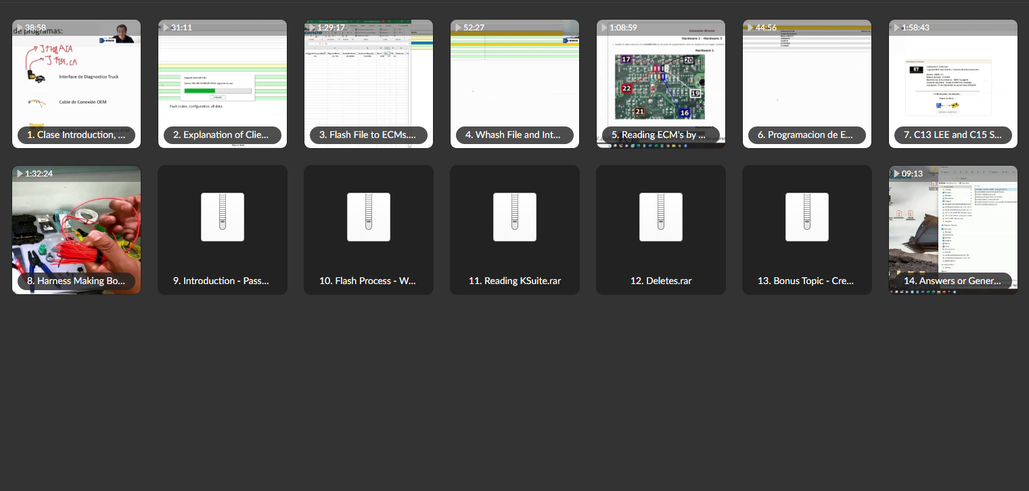
Task: Start the 52:27 video with its play icon
Action: point(457,28)
